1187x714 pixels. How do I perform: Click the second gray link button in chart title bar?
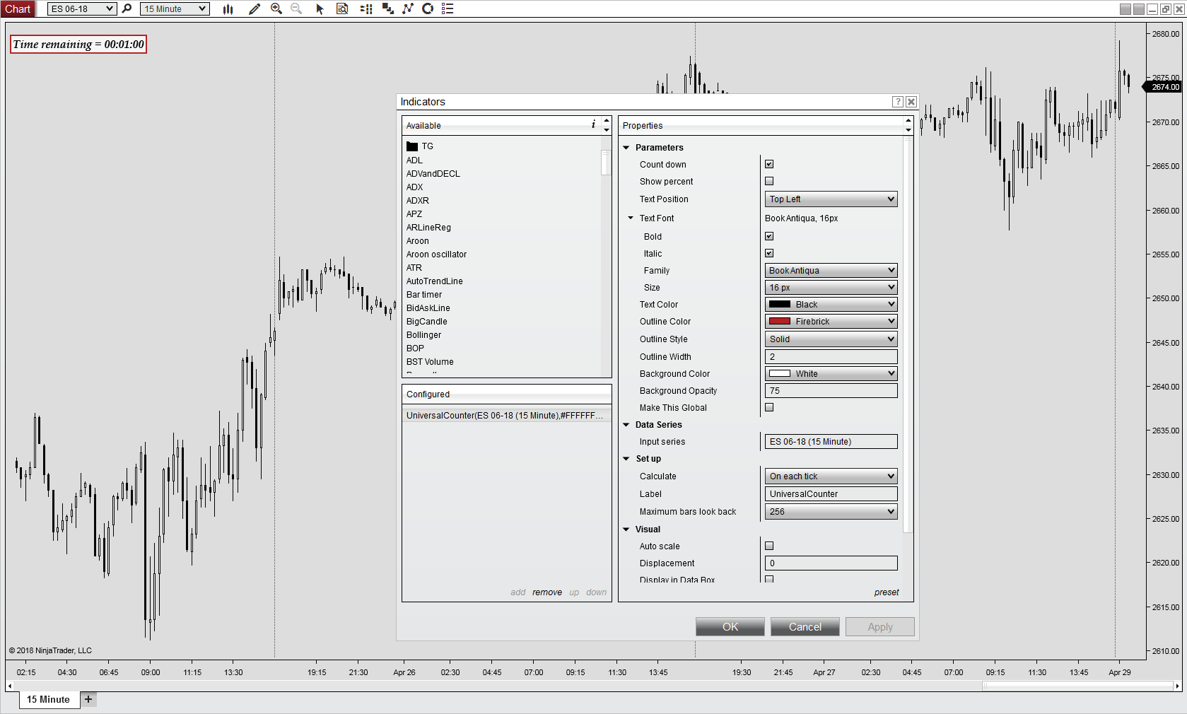click(1138, 9)
